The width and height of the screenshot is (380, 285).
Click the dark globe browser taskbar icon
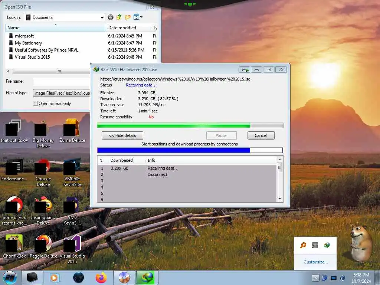[x=78, y=278]
